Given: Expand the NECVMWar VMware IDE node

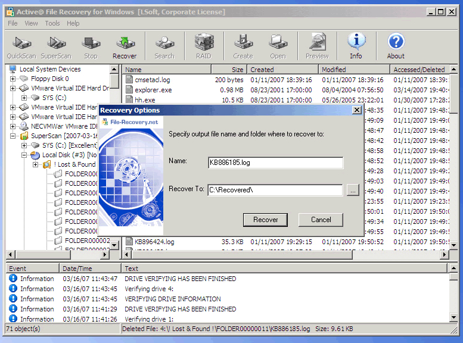Looking at the screenshot, I should click(13, 126).
